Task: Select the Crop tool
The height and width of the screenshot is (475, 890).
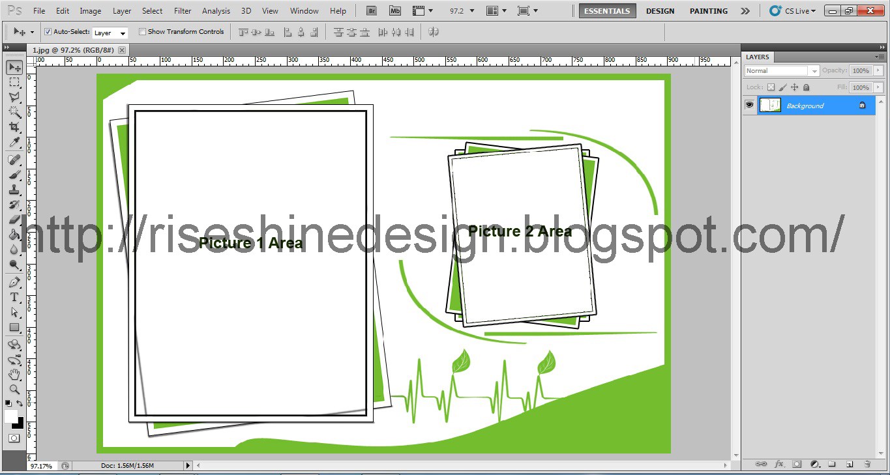Action: [14, 127]
